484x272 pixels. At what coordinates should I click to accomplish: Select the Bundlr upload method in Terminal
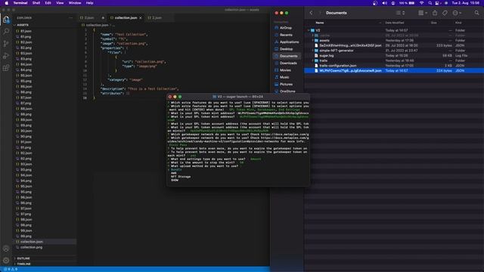pyautogui.click(x=176, y=169)
